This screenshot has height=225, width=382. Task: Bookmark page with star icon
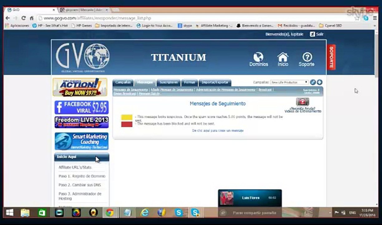coord(357,18)
